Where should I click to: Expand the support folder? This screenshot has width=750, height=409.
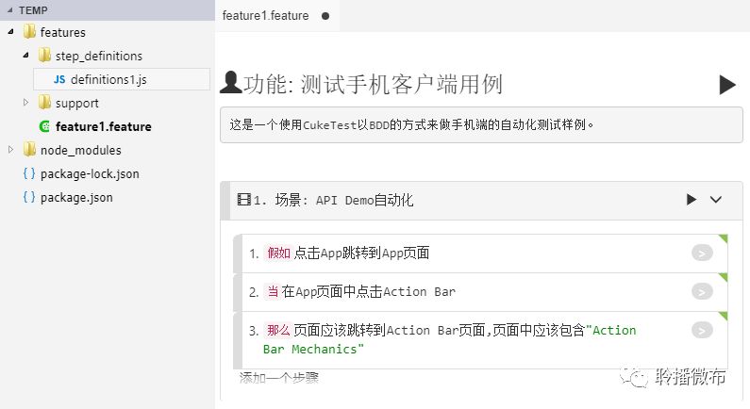pos(25,102)
